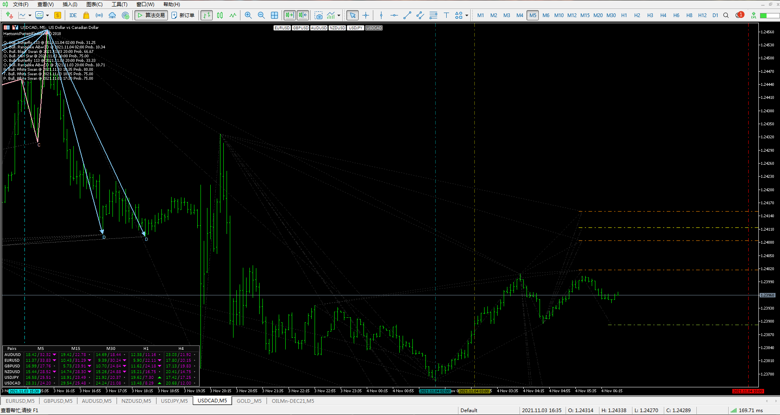Click the EURUSD symbol button on chart
This screenshot has height=415, width=780.
coord(282,28)
